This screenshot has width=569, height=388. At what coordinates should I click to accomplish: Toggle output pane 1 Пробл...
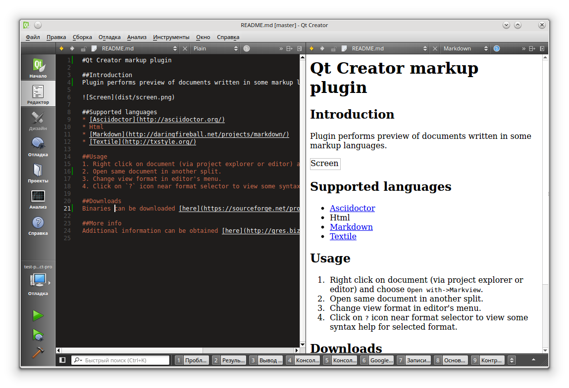coord(192,360)
